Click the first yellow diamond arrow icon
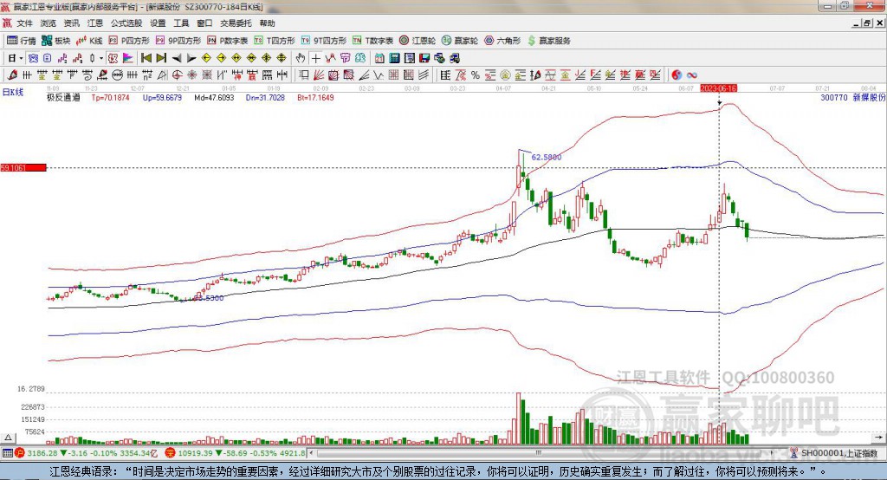Viewport: 887px width, 480px height. tap(206, 58)
